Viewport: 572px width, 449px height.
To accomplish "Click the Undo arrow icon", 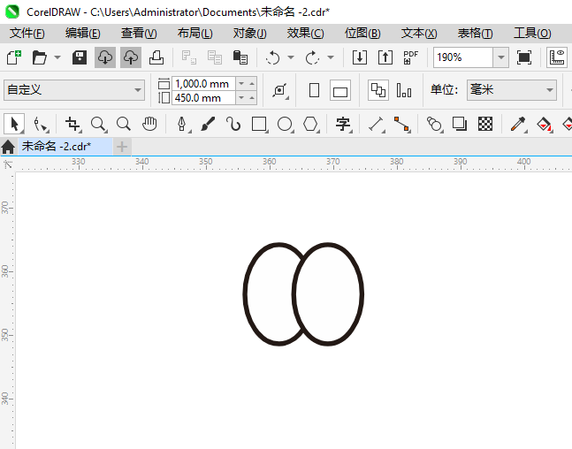I will pos(273,57).
